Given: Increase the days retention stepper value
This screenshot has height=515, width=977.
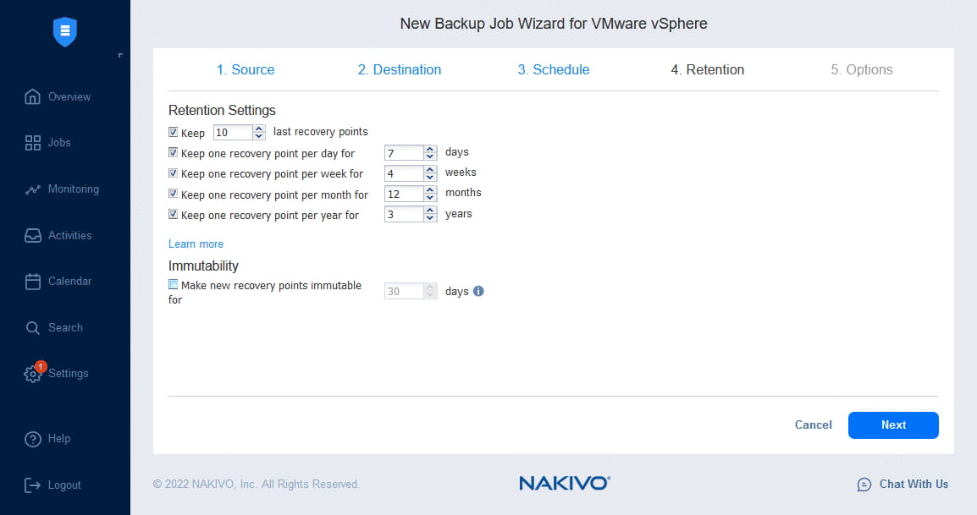Looking at the screenshot, I should point(430,149).
